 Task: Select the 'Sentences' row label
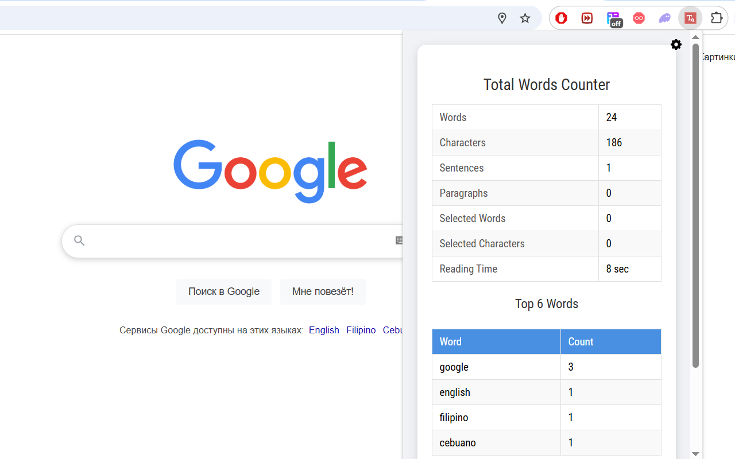(462, 168)
